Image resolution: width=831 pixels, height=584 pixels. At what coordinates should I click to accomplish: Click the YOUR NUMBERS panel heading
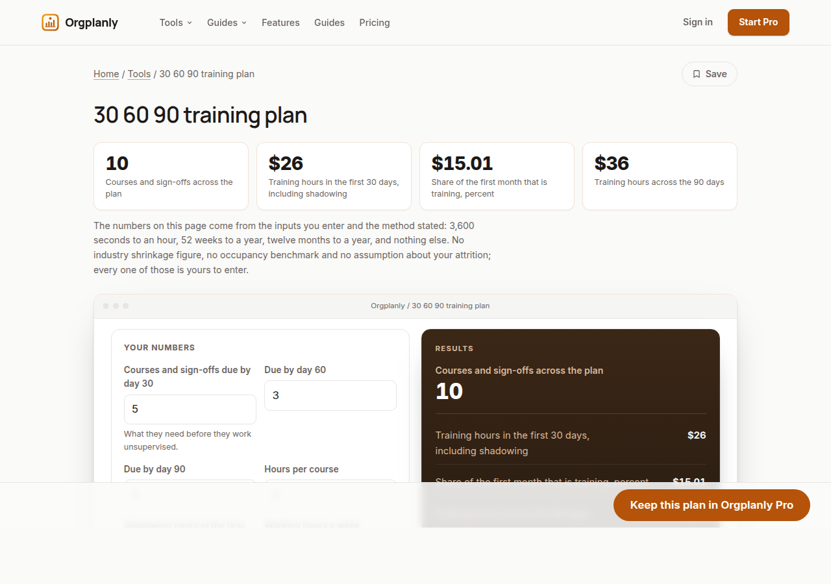(160, 348)
